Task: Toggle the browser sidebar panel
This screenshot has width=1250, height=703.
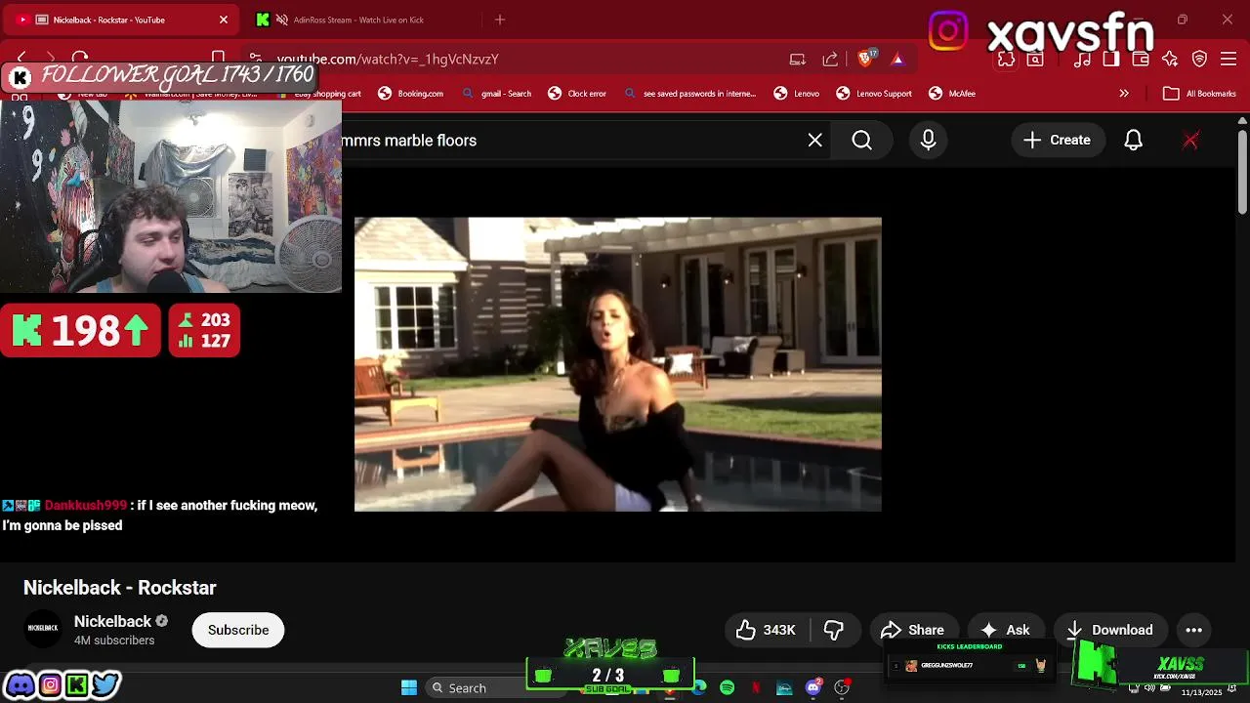Action: pyautogui.click(x=1111, y=60)
